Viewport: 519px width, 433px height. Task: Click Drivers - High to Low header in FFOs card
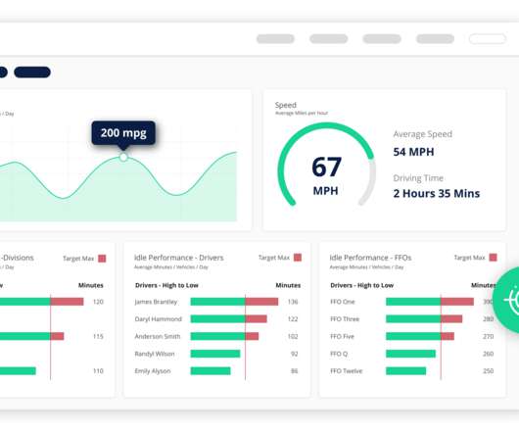tap(361, 285)
